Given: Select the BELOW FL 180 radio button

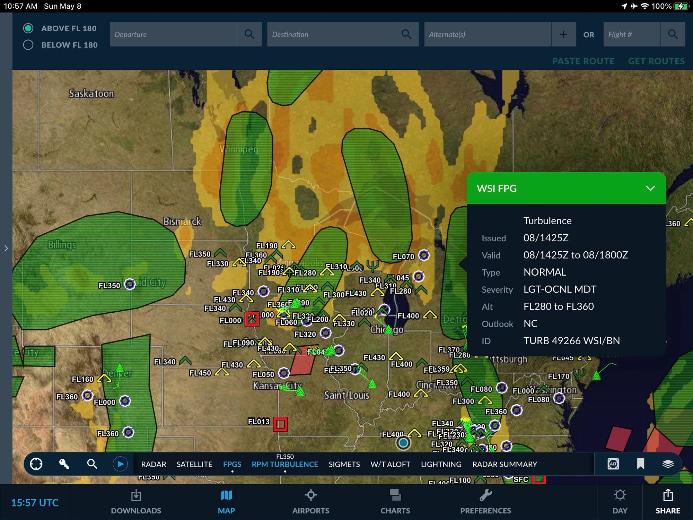Looking at the screenshot, I should click(x=28, y=45).
